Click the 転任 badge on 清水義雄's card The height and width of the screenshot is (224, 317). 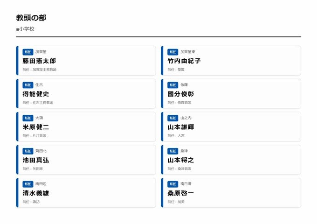click(x=28, y=184)
